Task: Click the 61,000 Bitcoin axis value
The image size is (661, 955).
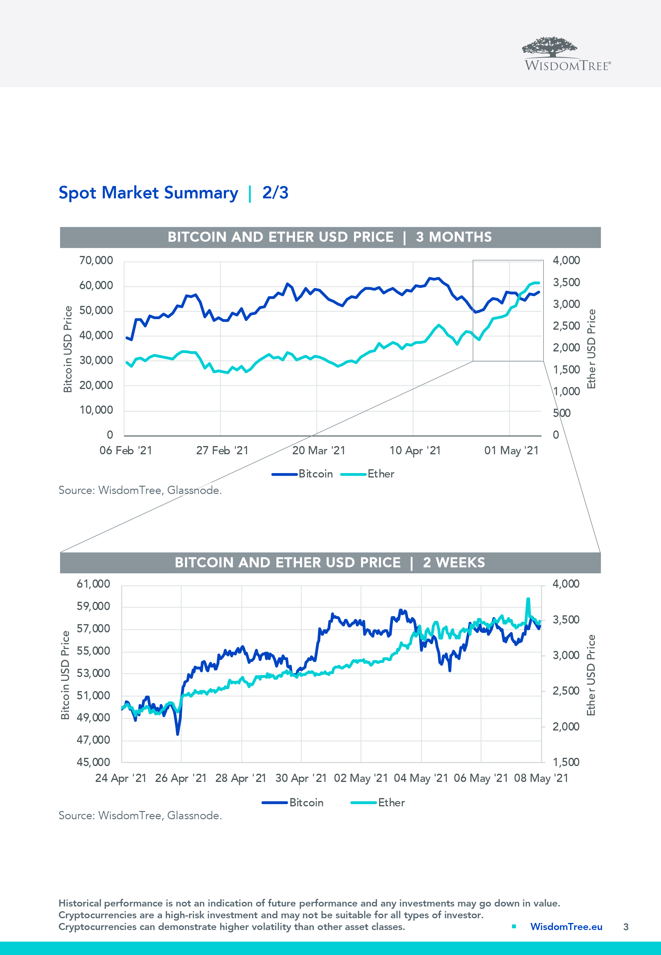Action: (x=94, y=584)
